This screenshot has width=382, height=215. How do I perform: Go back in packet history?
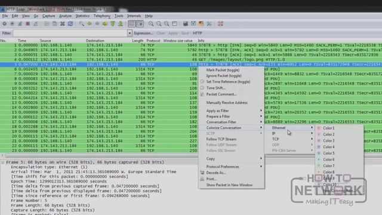90,24
